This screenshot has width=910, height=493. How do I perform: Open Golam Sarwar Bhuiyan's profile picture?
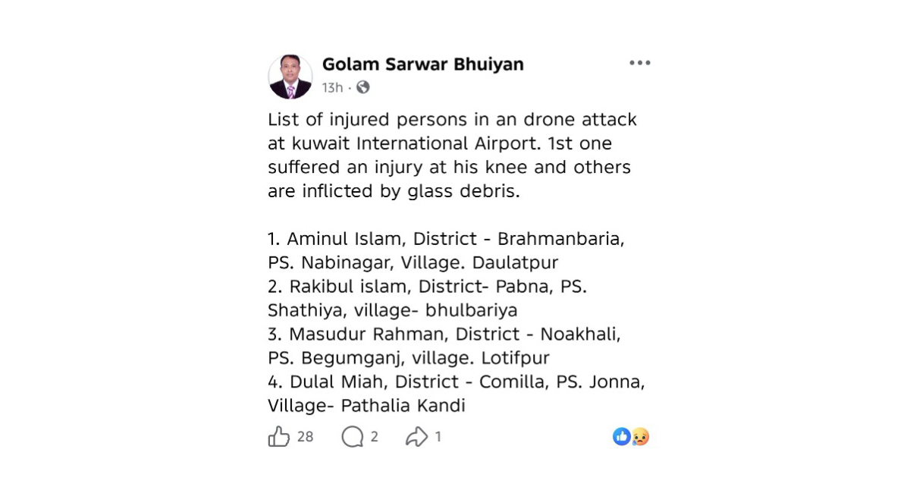[x=290, y=77]
